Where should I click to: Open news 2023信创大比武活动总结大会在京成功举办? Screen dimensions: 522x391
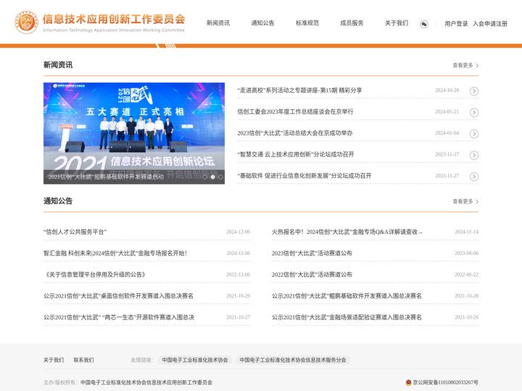click(295, 133)
